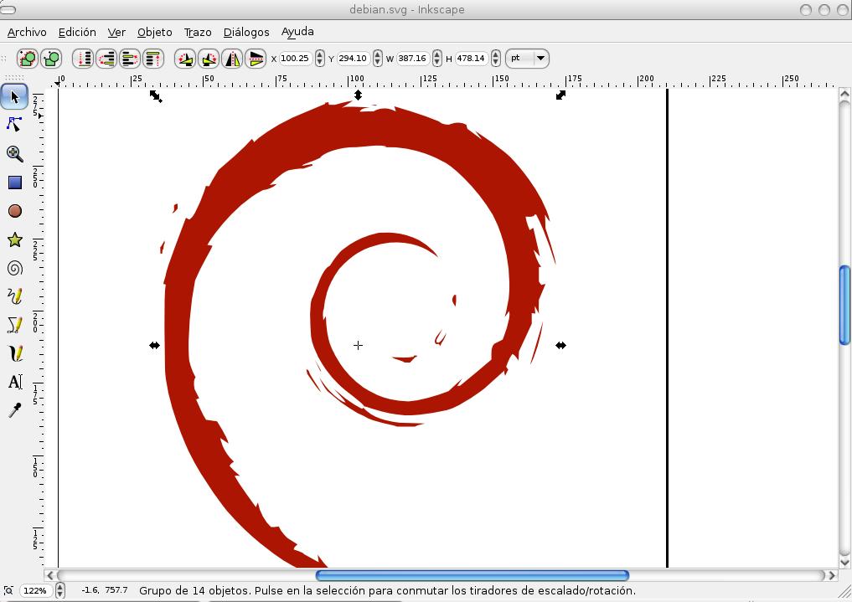Click the X field stepper arrows

tap(319, 58)
